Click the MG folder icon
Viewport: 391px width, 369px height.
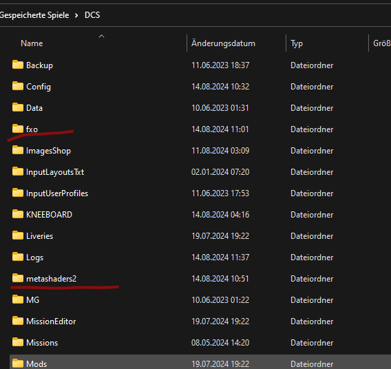point(18,299)
